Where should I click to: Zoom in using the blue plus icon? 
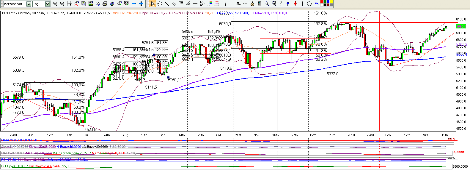point(141,4)
